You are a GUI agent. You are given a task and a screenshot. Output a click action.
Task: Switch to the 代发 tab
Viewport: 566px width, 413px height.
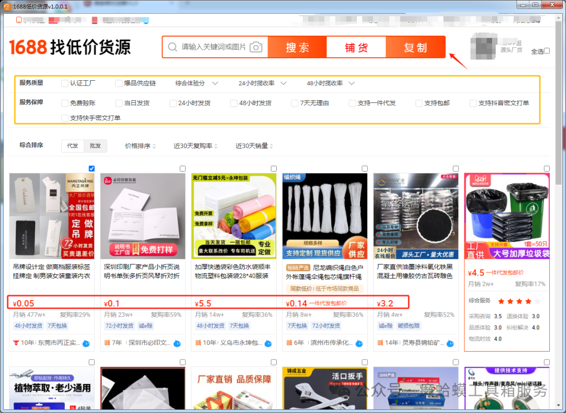tap(72, 145)
